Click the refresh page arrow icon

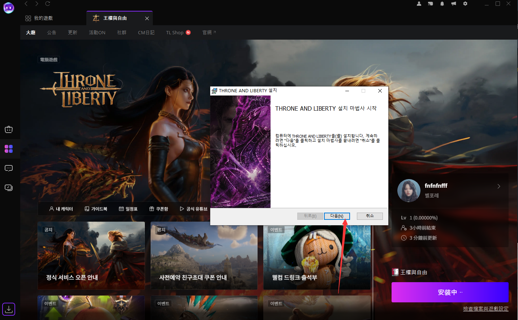pos(48,4)
